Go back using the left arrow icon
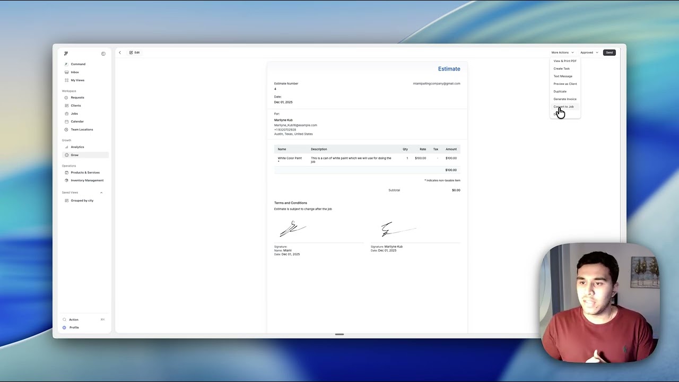The image size is (679, 382). [x=120, y=53]
